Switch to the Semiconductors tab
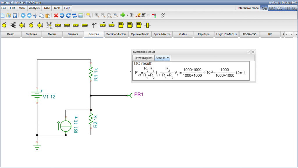 116,34
